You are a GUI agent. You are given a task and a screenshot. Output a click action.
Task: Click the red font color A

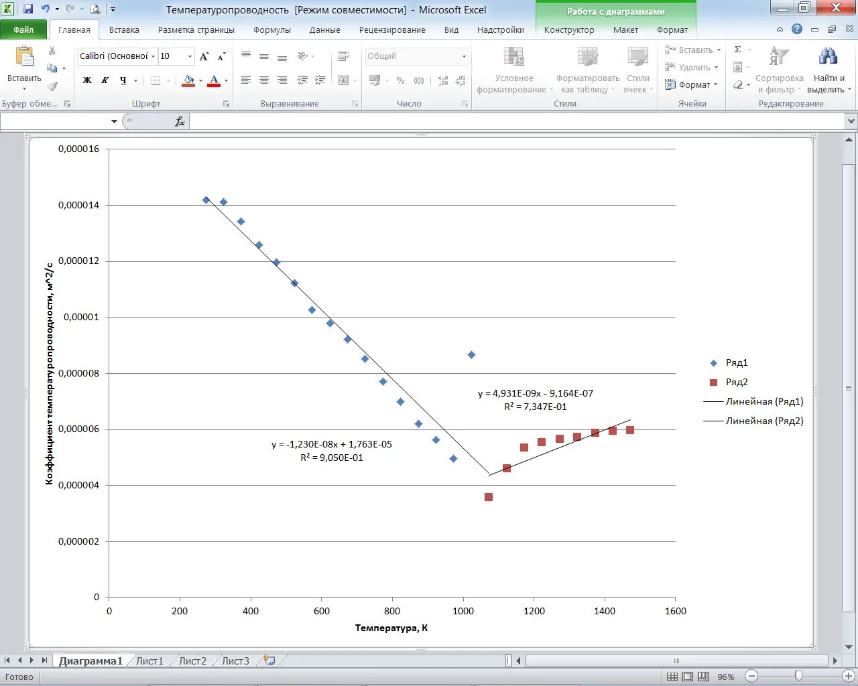pos(214,81)
